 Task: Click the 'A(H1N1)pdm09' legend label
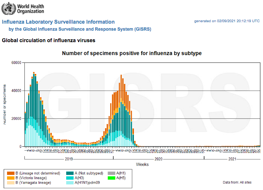point(87,183)
